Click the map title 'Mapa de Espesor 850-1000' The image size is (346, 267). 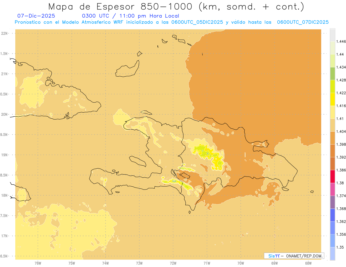click(x=121, y=6)
